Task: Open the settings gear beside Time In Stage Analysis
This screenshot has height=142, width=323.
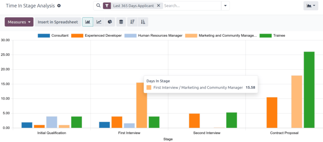Action: coord(59,6)
